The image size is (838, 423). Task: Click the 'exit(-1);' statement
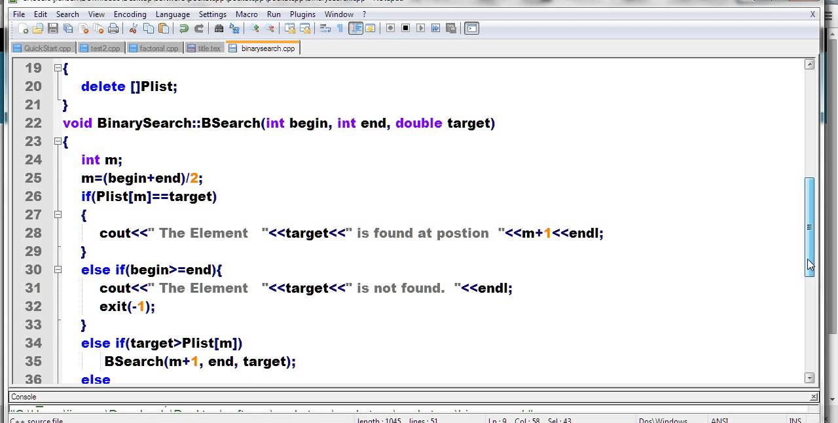(127, 306)
